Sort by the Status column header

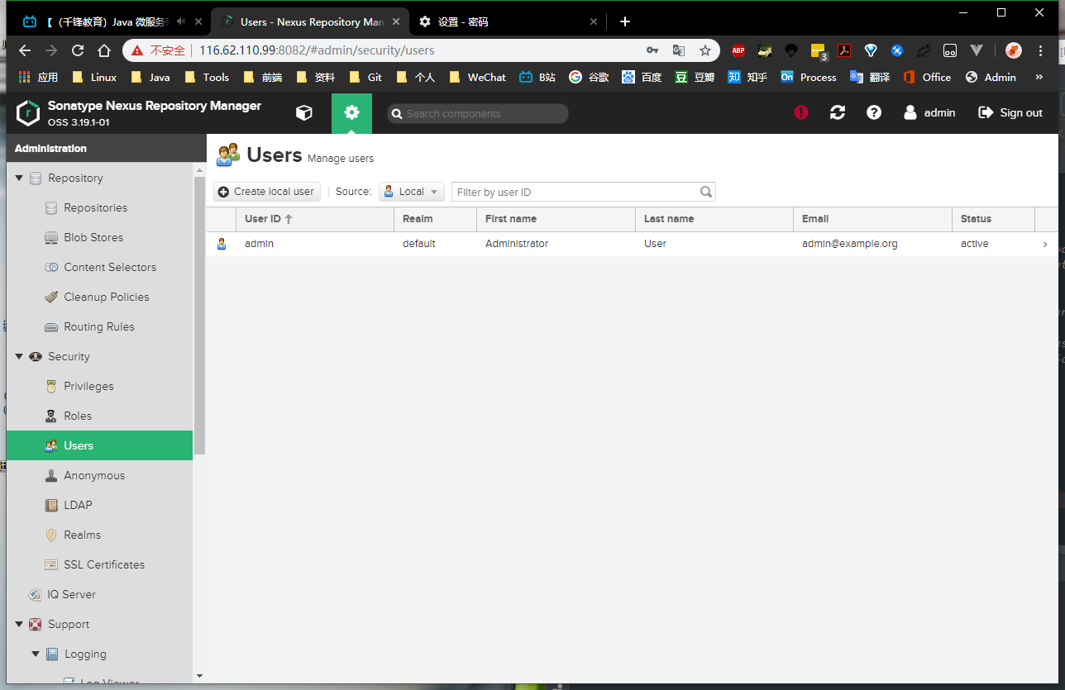click(x=993, y=219)
